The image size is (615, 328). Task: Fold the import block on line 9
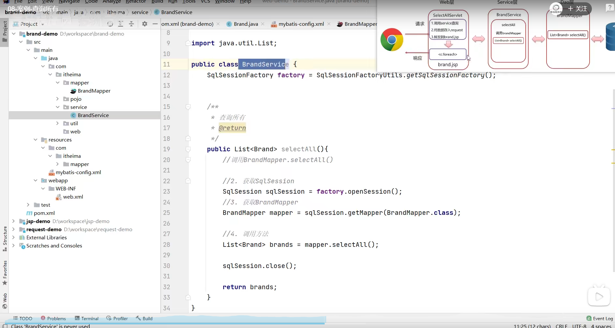(188, 43)
